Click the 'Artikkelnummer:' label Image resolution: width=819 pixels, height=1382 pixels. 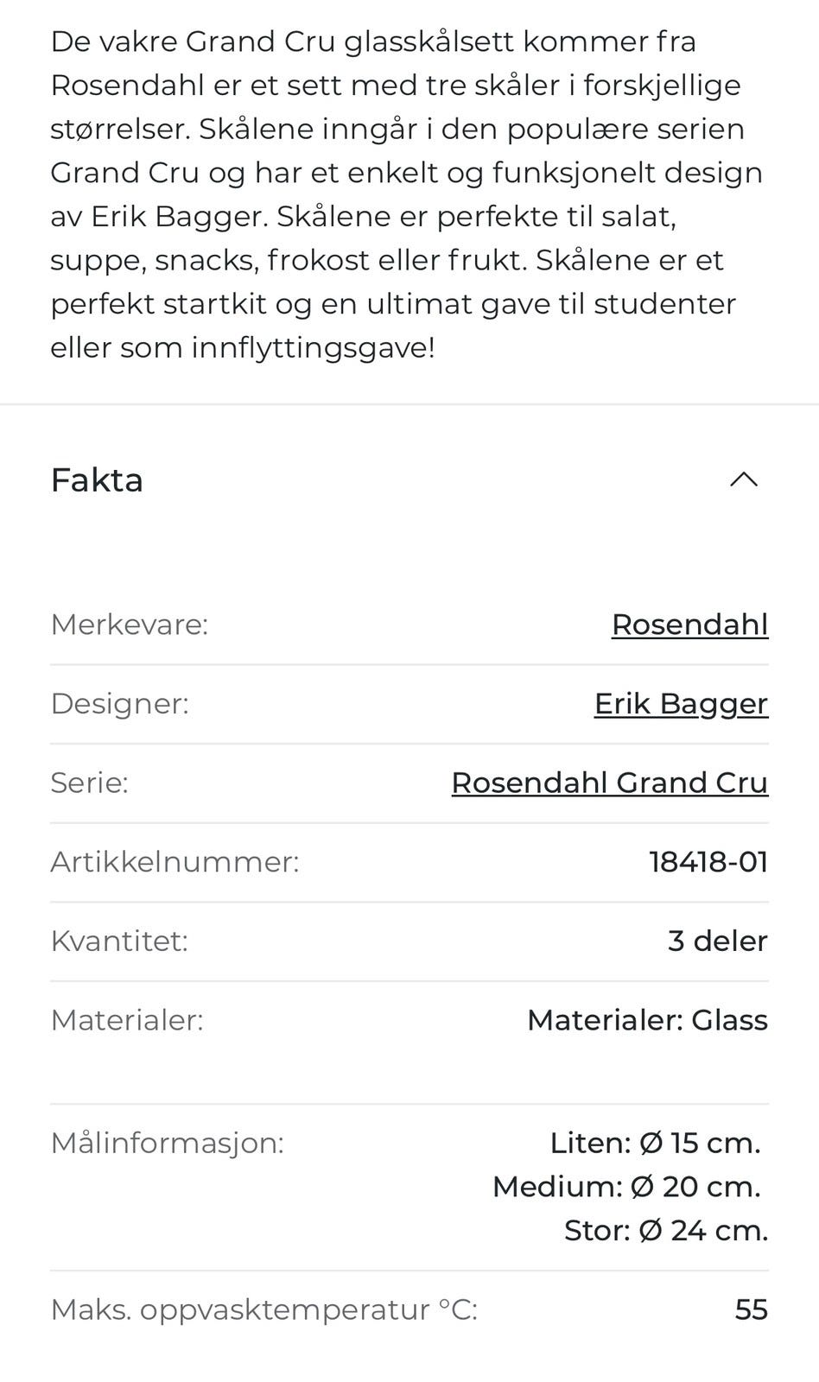coord(175,862)
